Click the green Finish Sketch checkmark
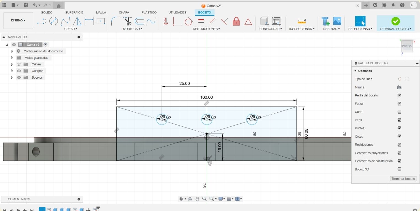This screenshot has height=211, width=420. coord(395,21)
